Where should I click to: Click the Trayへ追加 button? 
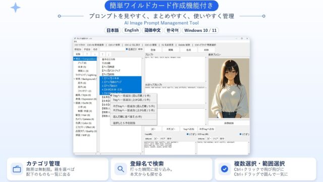tap(188, 129)
